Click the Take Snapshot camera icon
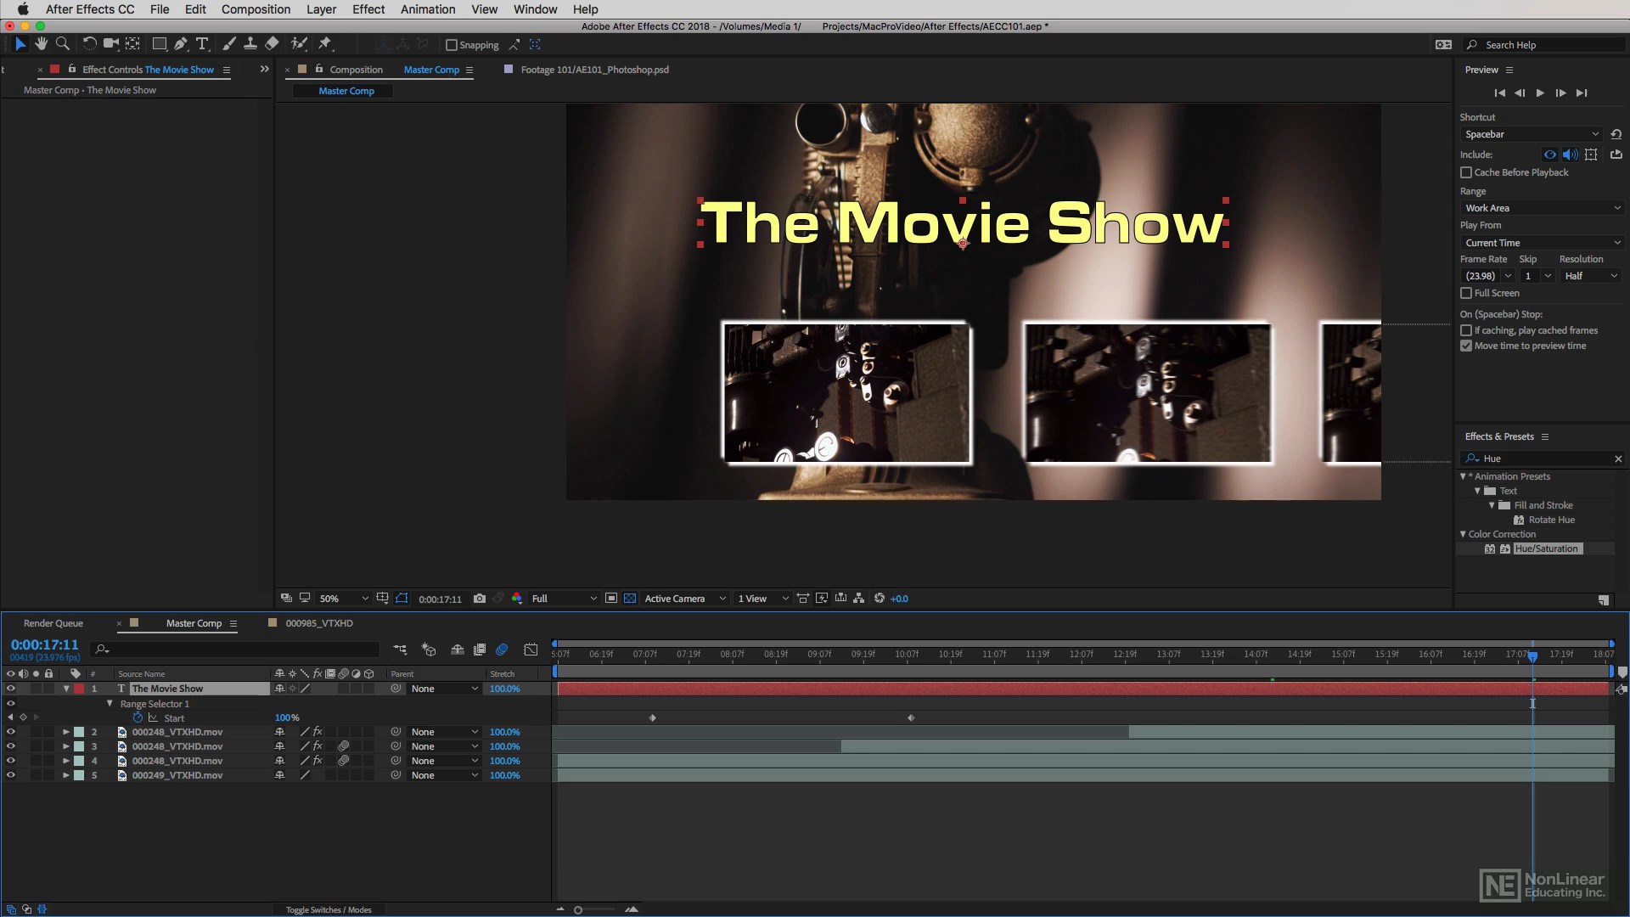Viewport: 1630px width, 917px height. pos(480,599)
